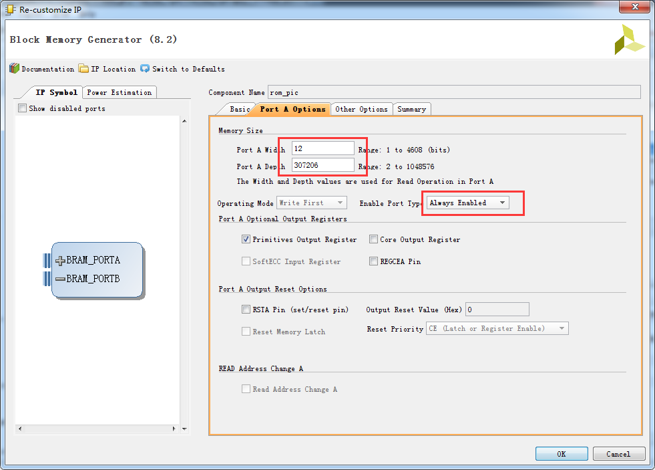The image size is (655, 470).
Task: Collapse BRAM_PORTB minus icon
Action: pyautogui.click(x=60, y=279)
